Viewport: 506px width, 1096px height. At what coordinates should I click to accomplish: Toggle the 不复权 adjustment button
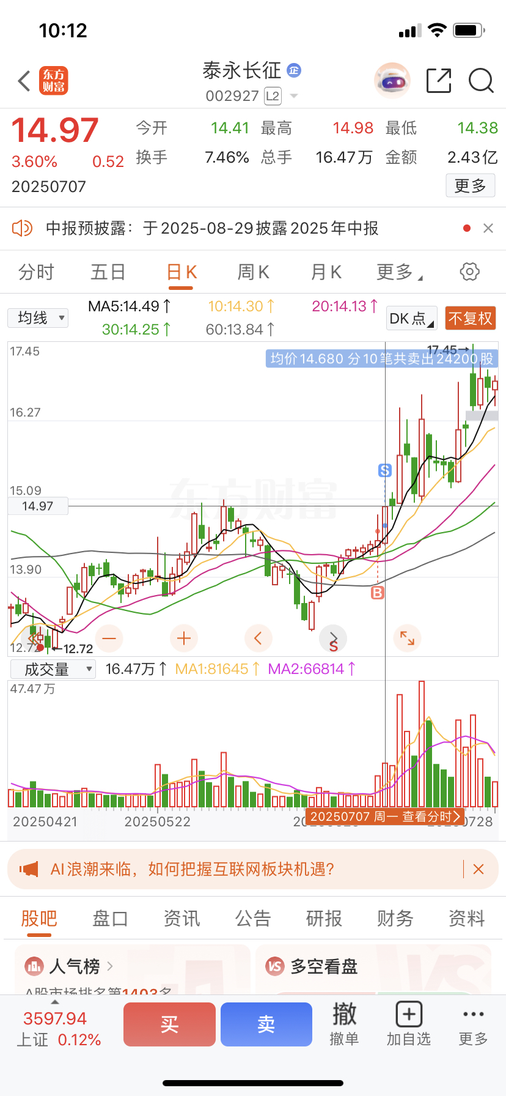[x=470, y=319]
